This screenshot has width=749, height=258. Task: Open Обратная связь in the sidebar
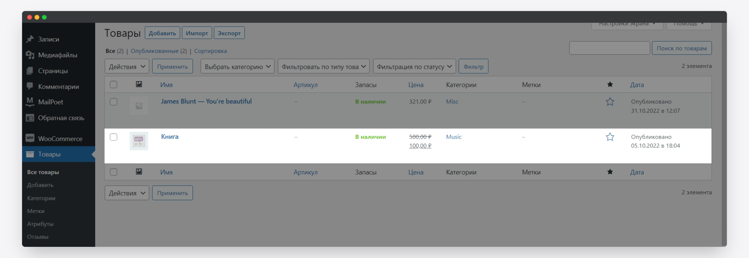point(61,118)
